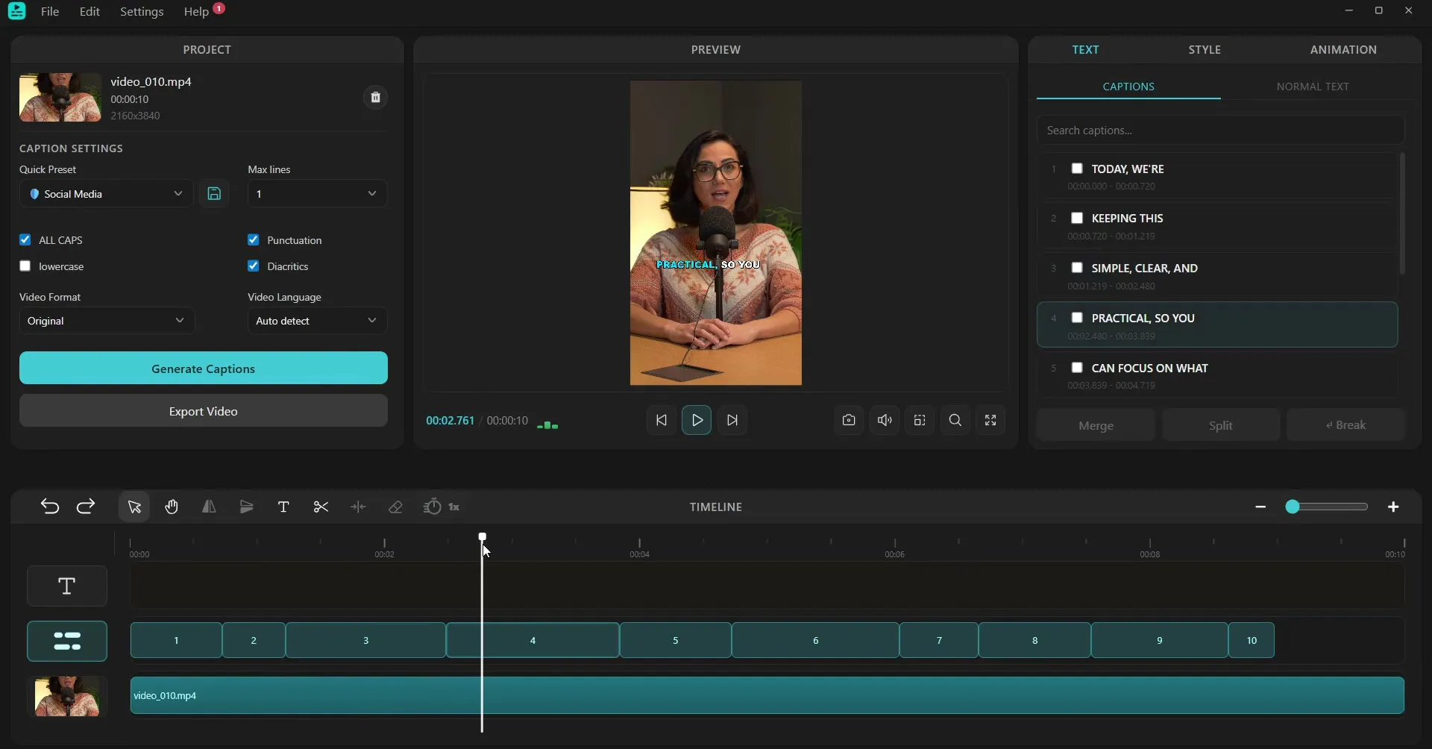
Task: Open the Video Format Original dropdown
Action: click(x=107, y=321)
